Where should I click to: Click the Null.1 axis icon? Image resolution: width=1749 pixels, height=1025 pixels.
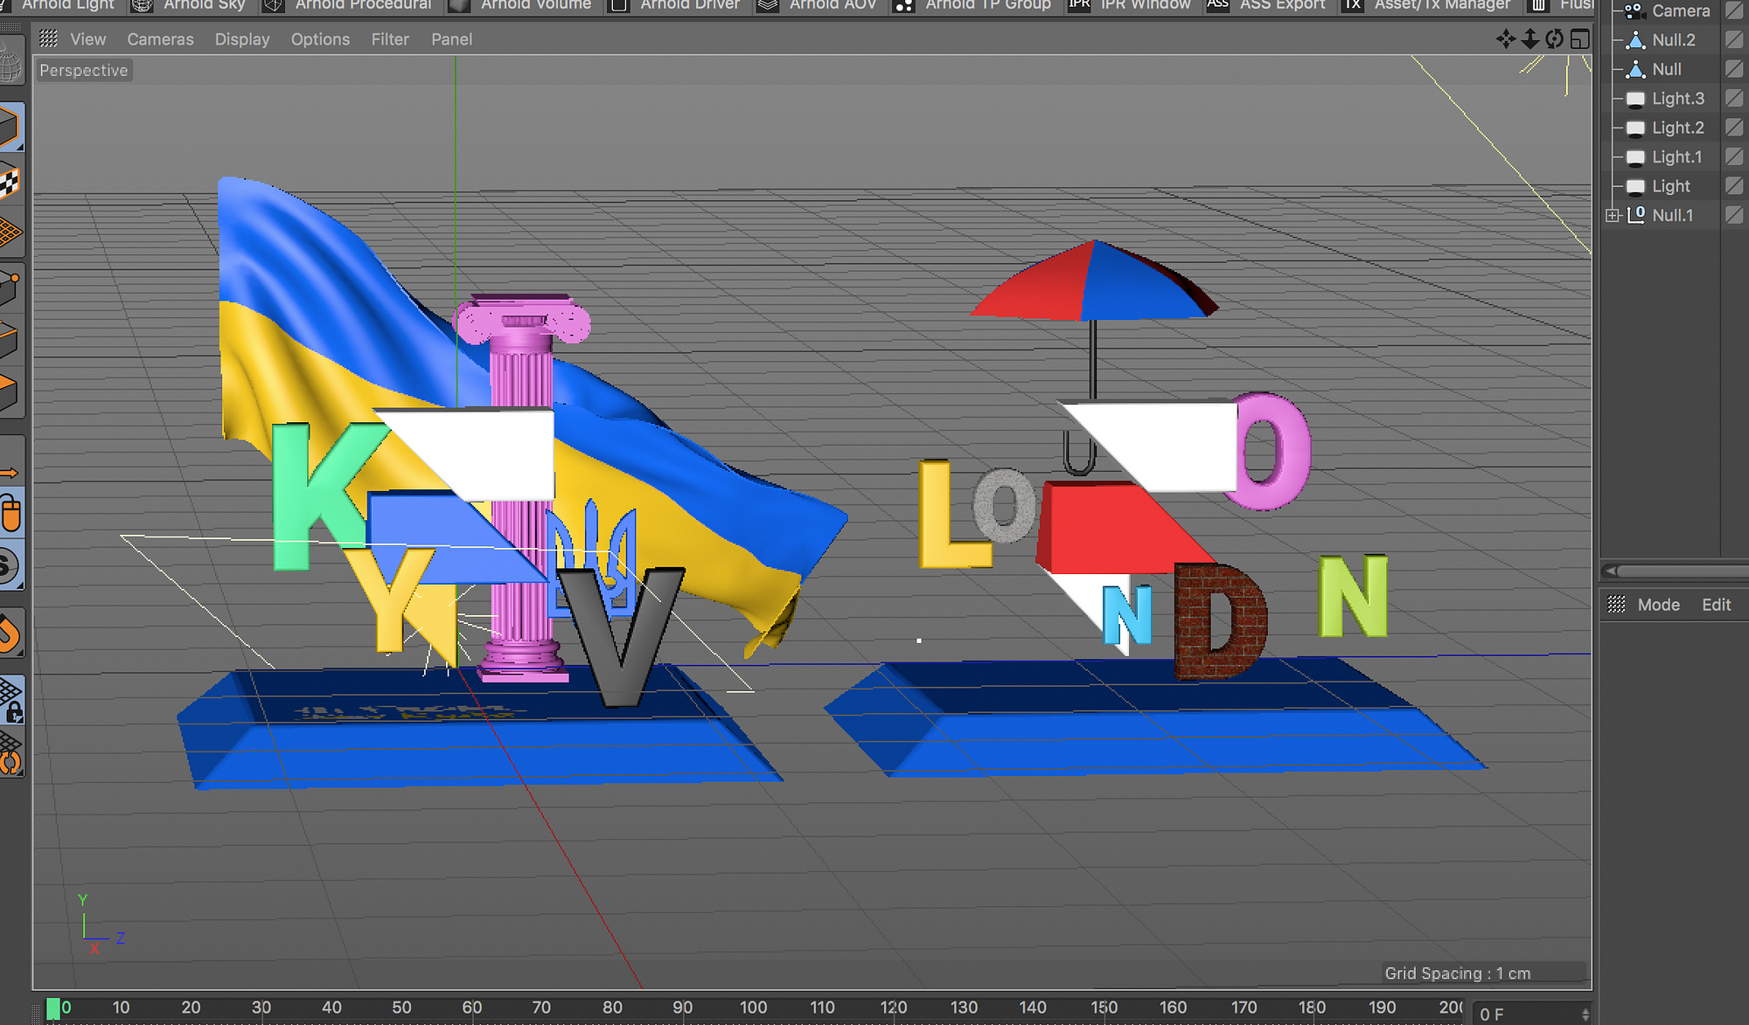1635,215
